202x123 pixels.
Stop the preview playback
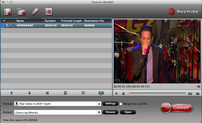(x=123, y=94)
